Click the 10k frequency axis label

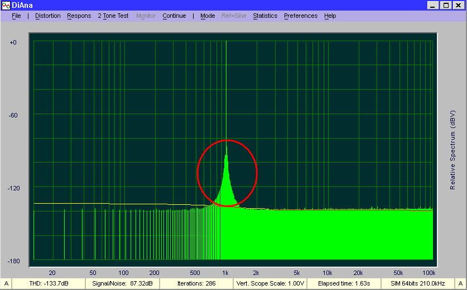(327, 273)
